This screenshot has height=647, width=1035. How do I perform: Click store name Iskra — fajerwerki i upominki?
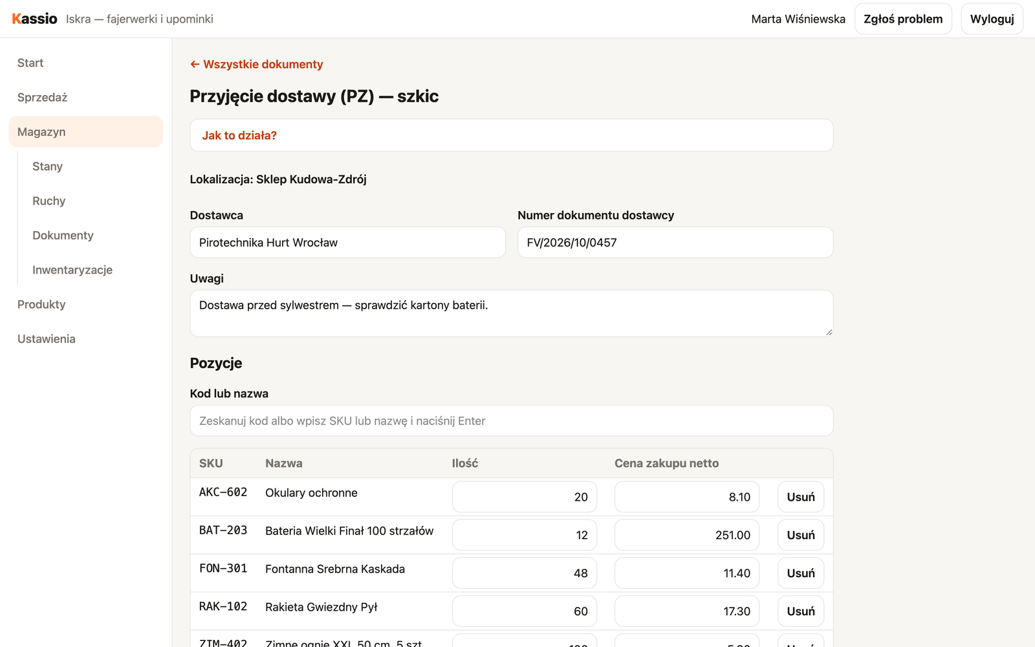140,19
